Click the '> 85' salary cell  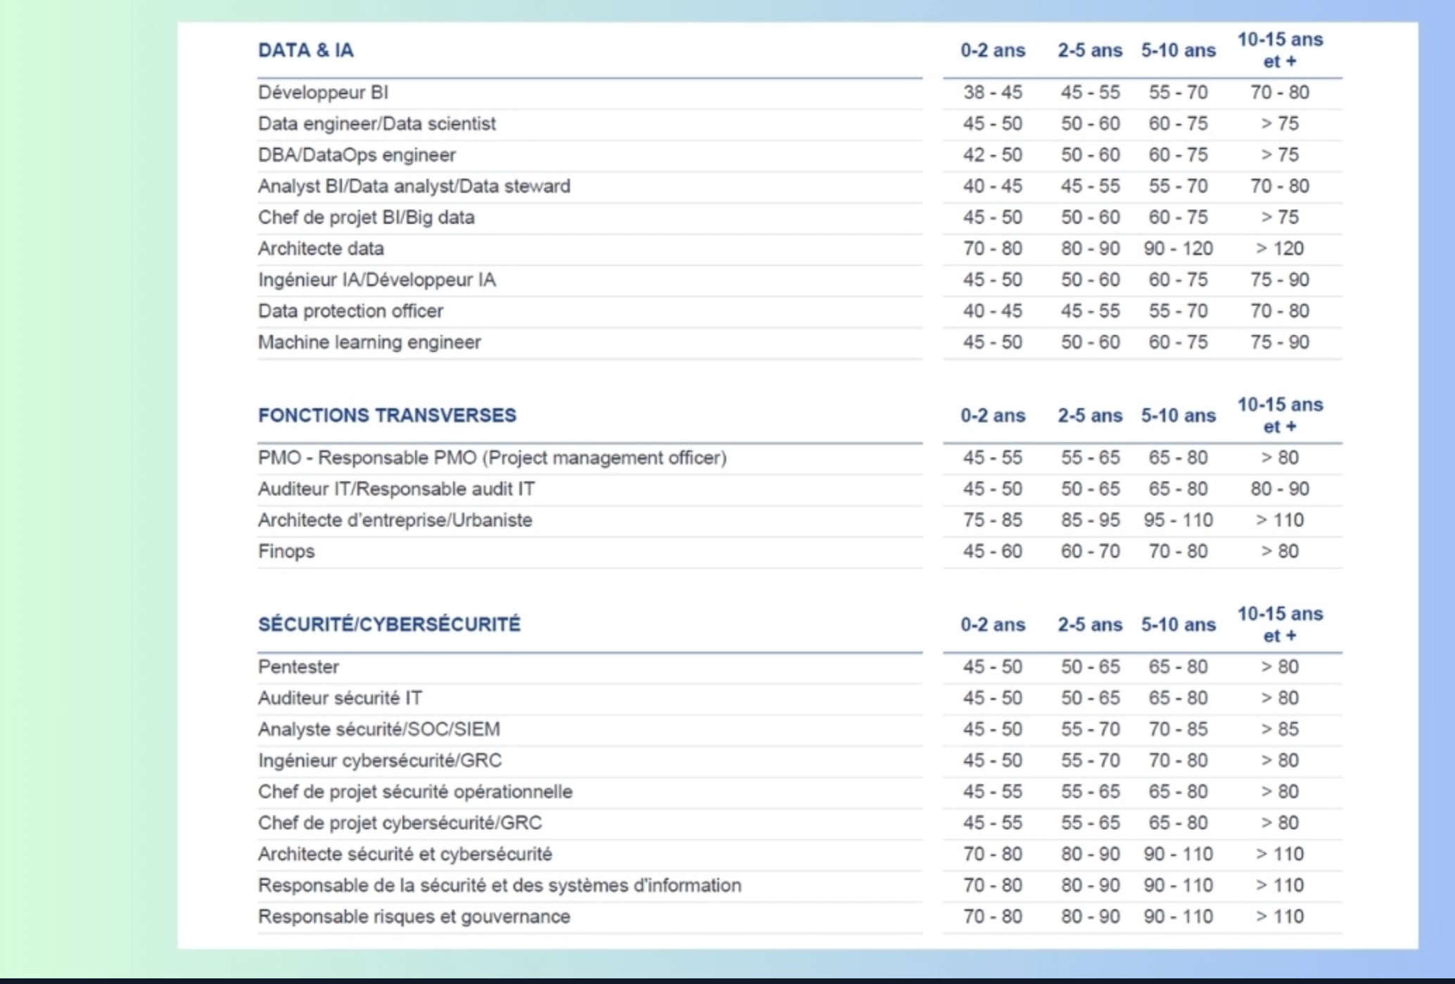pos(1279,729)
